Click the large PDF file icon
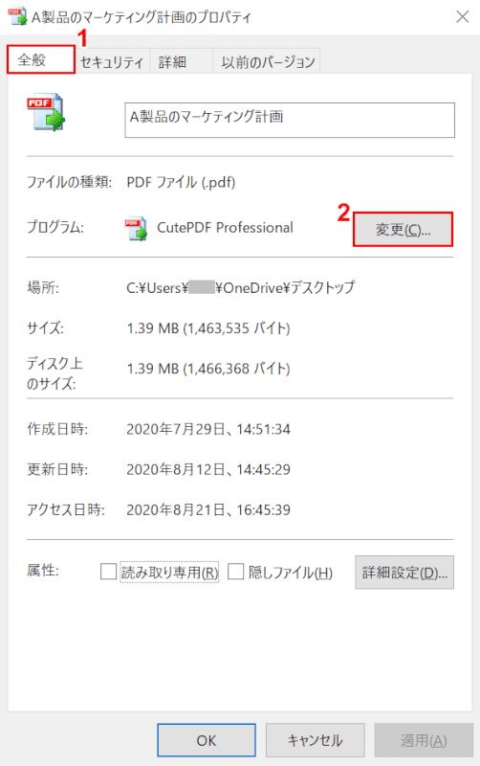 tap(46, 112)
